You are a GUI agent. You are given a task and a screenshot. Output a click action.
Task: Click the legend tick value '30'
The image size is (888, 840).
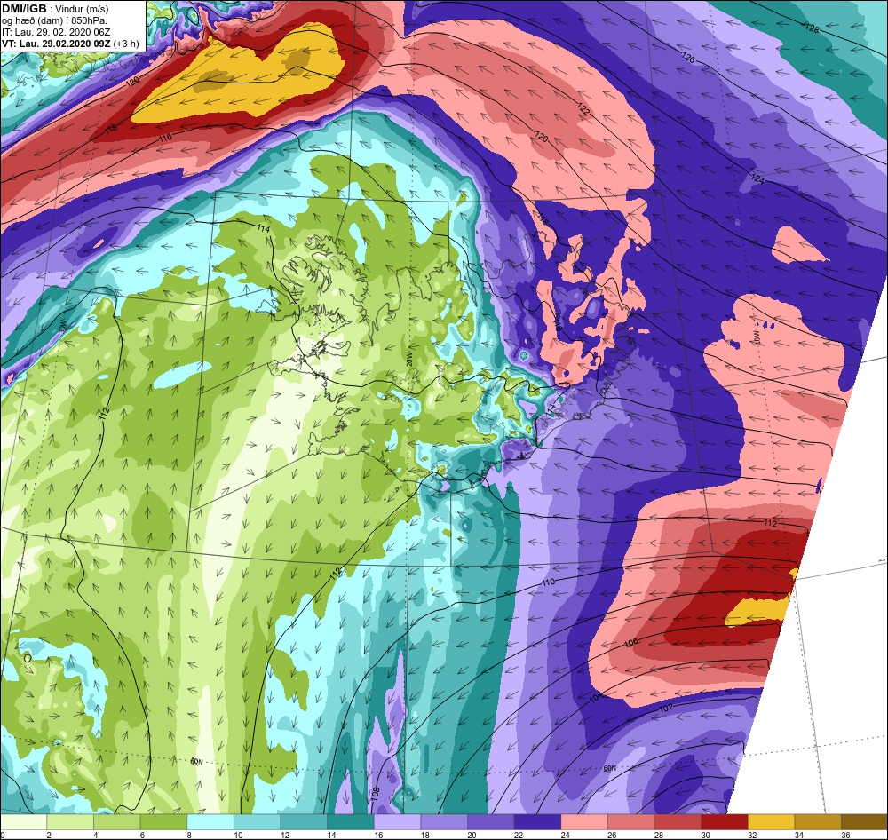pyautogui.click(x=705, y=835)
